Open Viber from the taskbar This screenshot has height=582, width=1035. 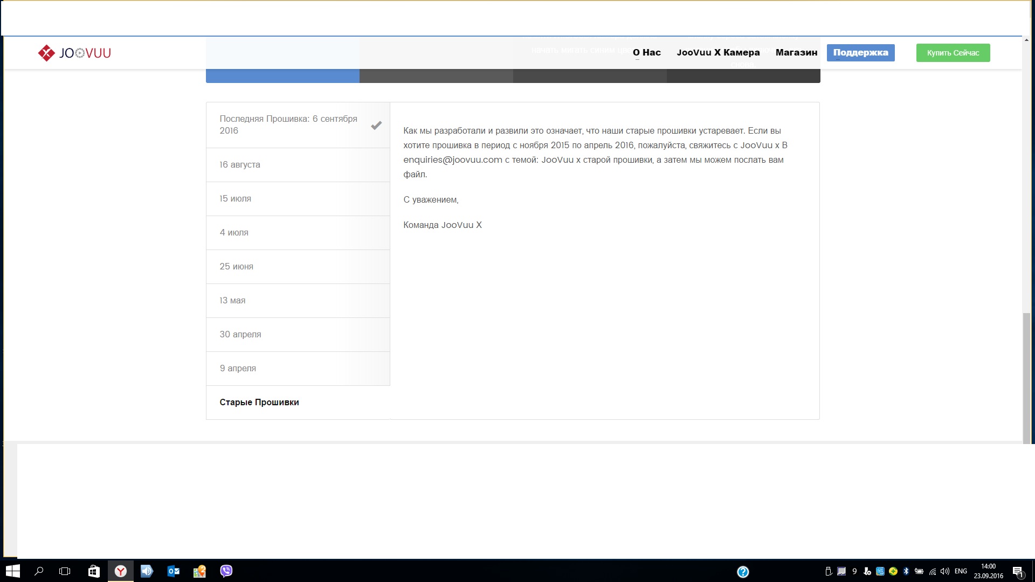point(226,571)
